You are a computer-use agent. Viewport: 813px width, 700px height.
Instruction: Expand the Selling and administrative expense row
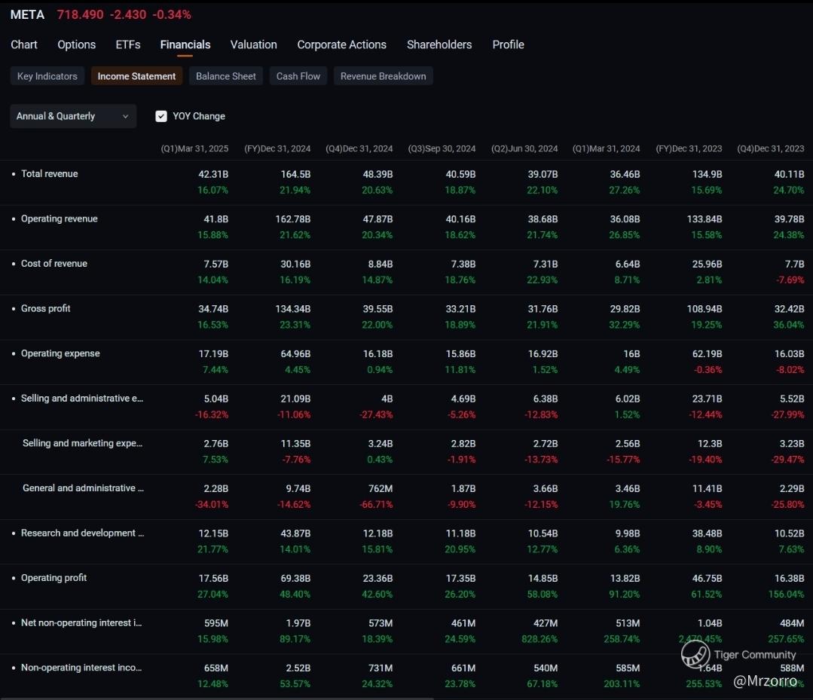click(x=14, y=399)
